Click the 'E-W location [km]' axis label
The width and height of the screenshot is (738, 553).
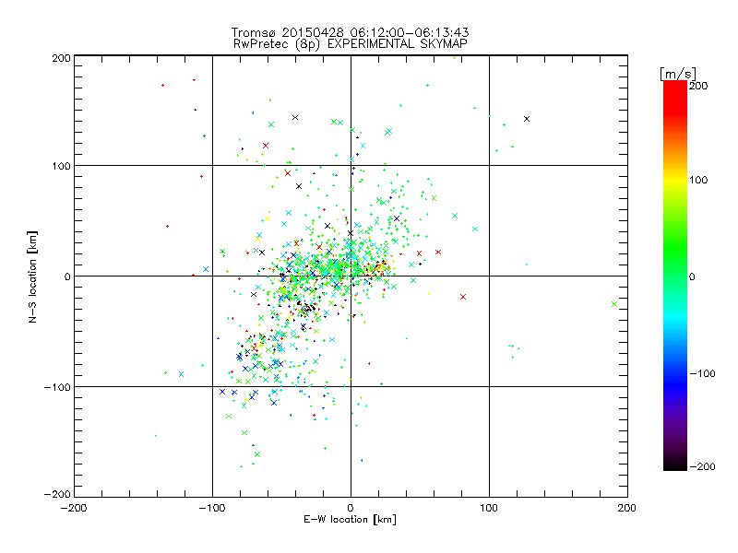(350, 519)
